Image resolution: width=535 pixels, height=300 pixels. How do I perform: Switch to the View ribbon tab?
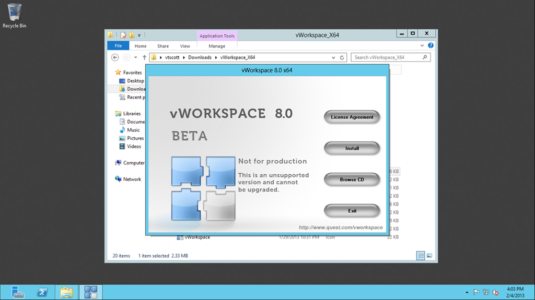(185, 46)
